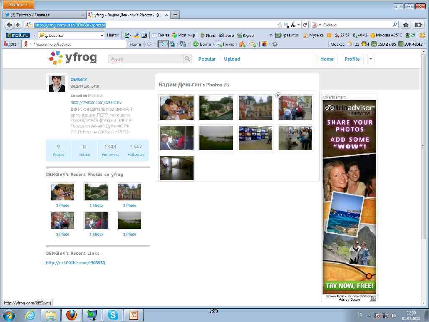The height and width of the screenshot is (322, 429).
Task: Click the yfrog Search input field
Action: 146,59
